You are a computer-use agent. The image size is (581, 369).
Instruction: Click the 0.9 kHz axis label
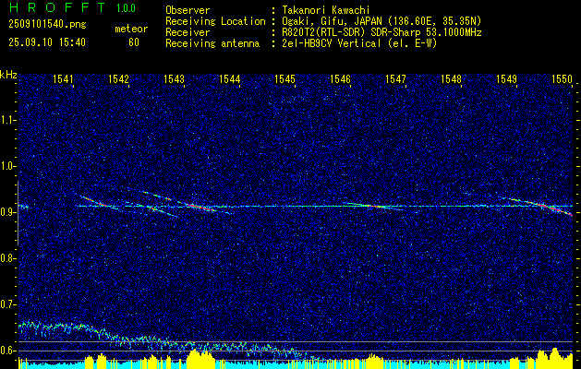(x=7, y=212)
